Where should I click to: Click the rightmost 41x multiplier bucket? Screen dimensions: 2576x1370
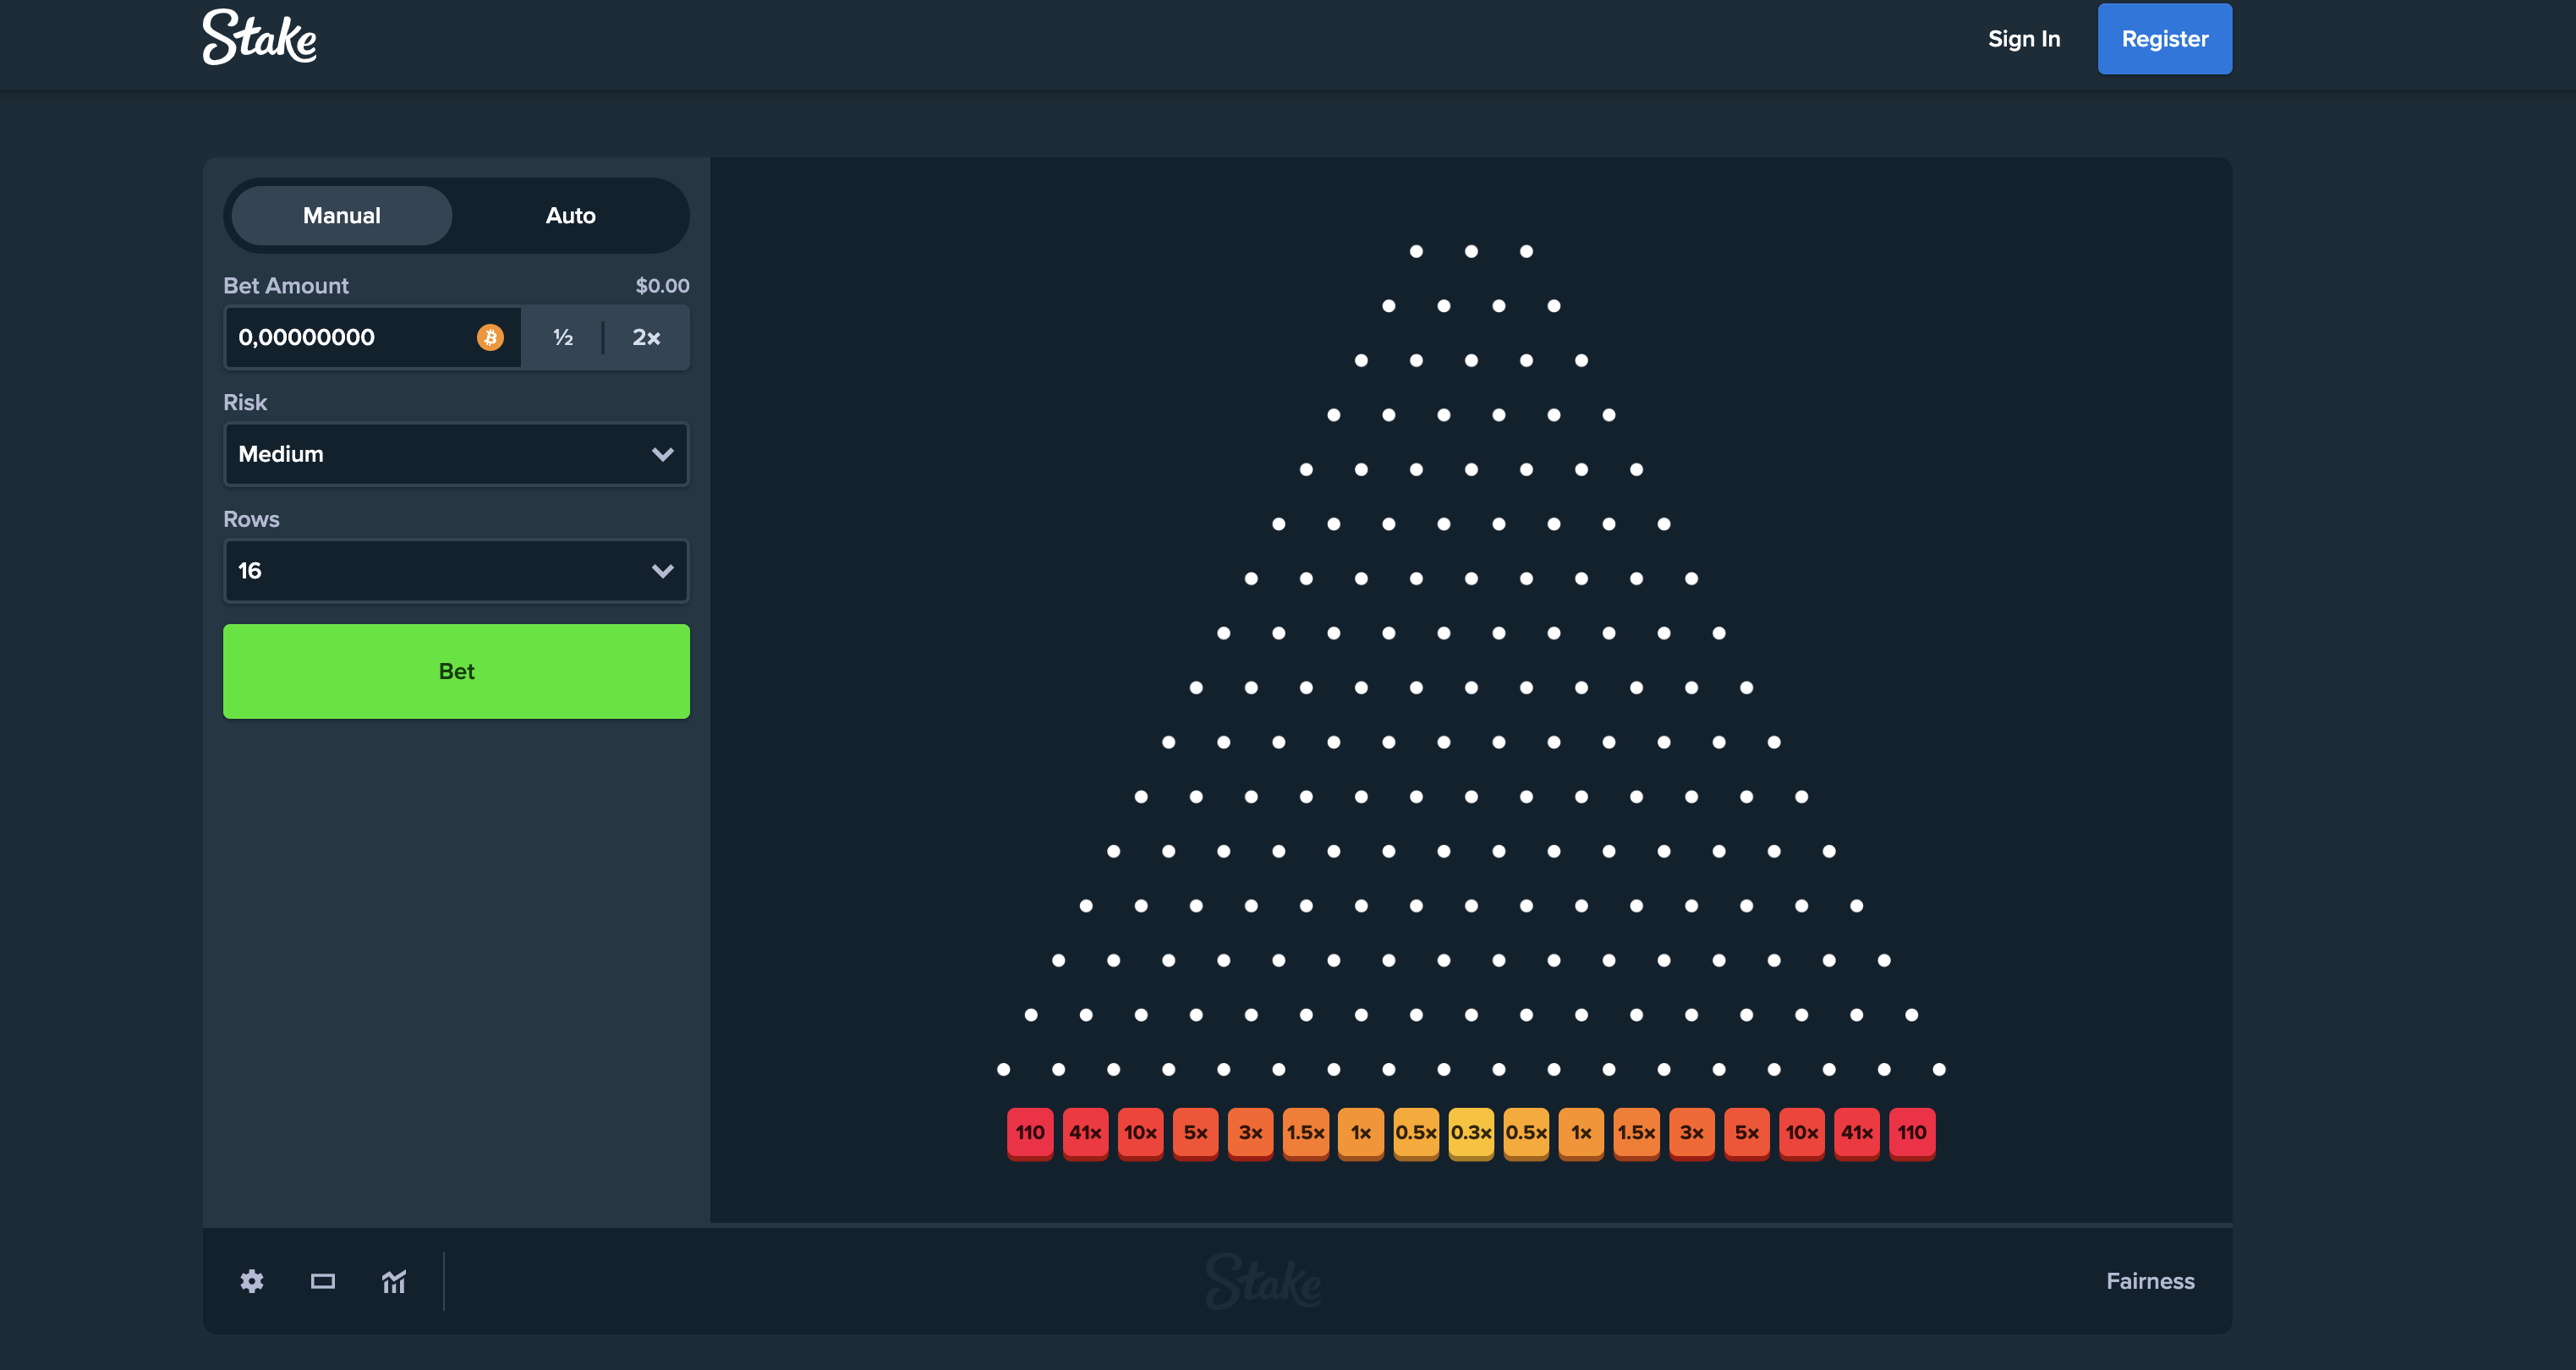[x=1857, y=1133]
